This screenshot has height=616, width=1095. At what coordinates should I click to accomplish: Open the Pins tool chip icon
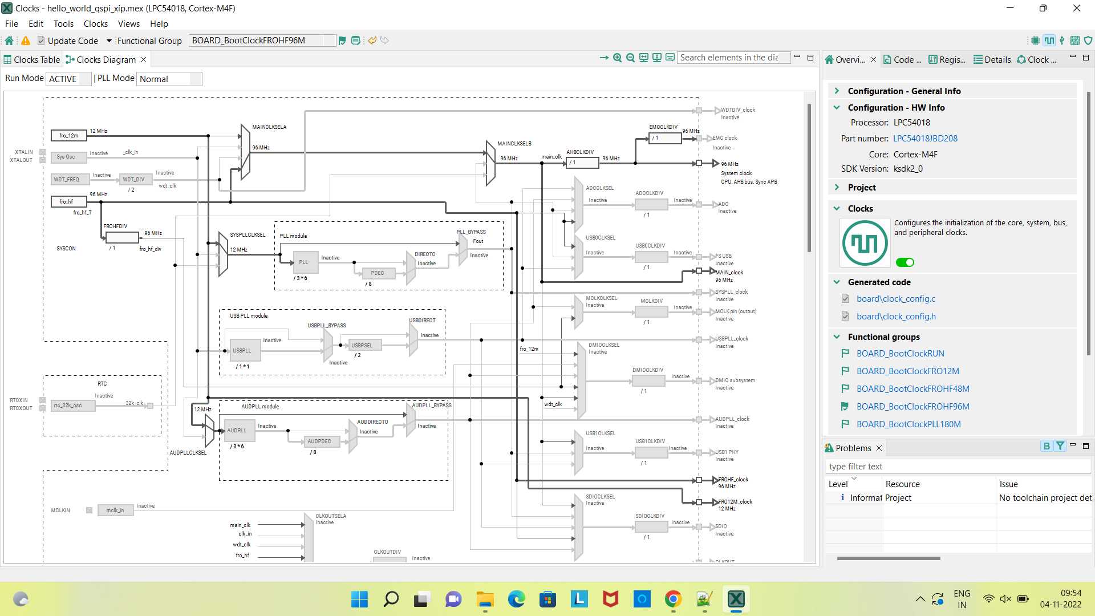(x=1035, y=40)
